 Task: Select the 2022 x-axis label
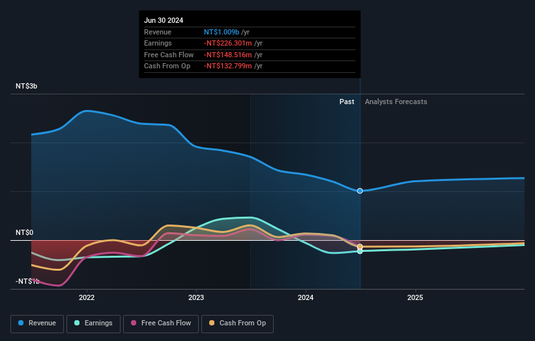tap(87, 297)
